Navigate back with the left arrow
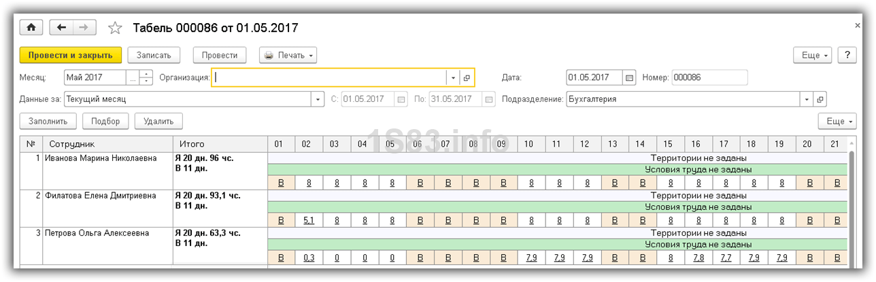Screen dimensions: 876x282 pyautogui.click(x=61, y=27)
